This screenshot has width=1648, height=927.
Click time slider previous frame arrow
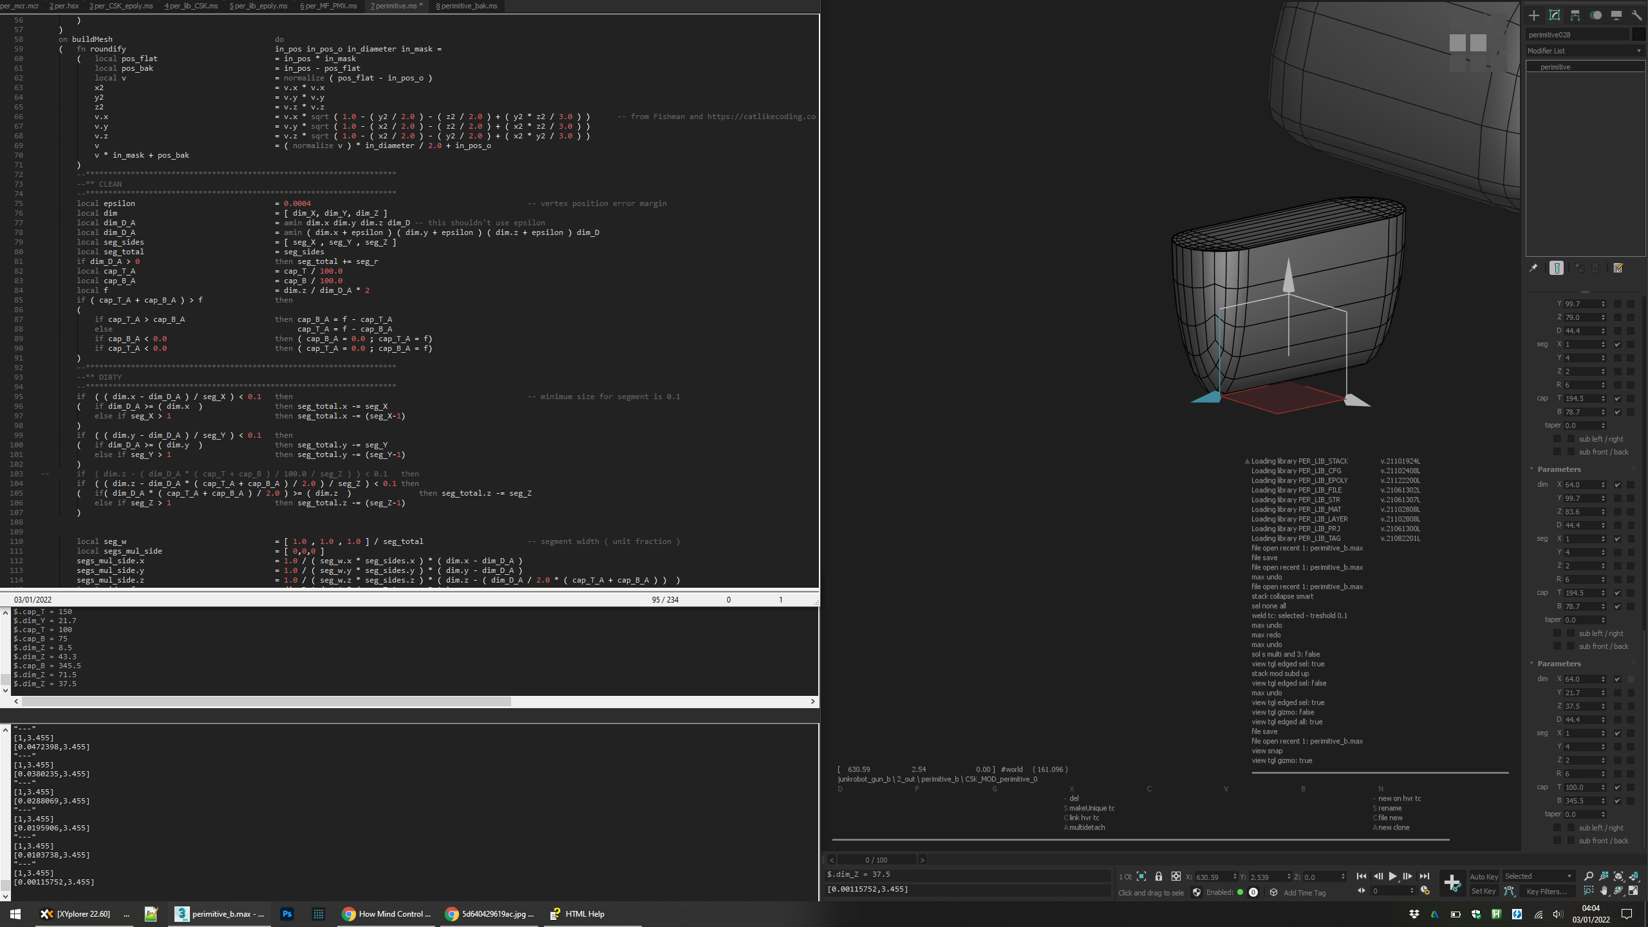click(831, 859)
